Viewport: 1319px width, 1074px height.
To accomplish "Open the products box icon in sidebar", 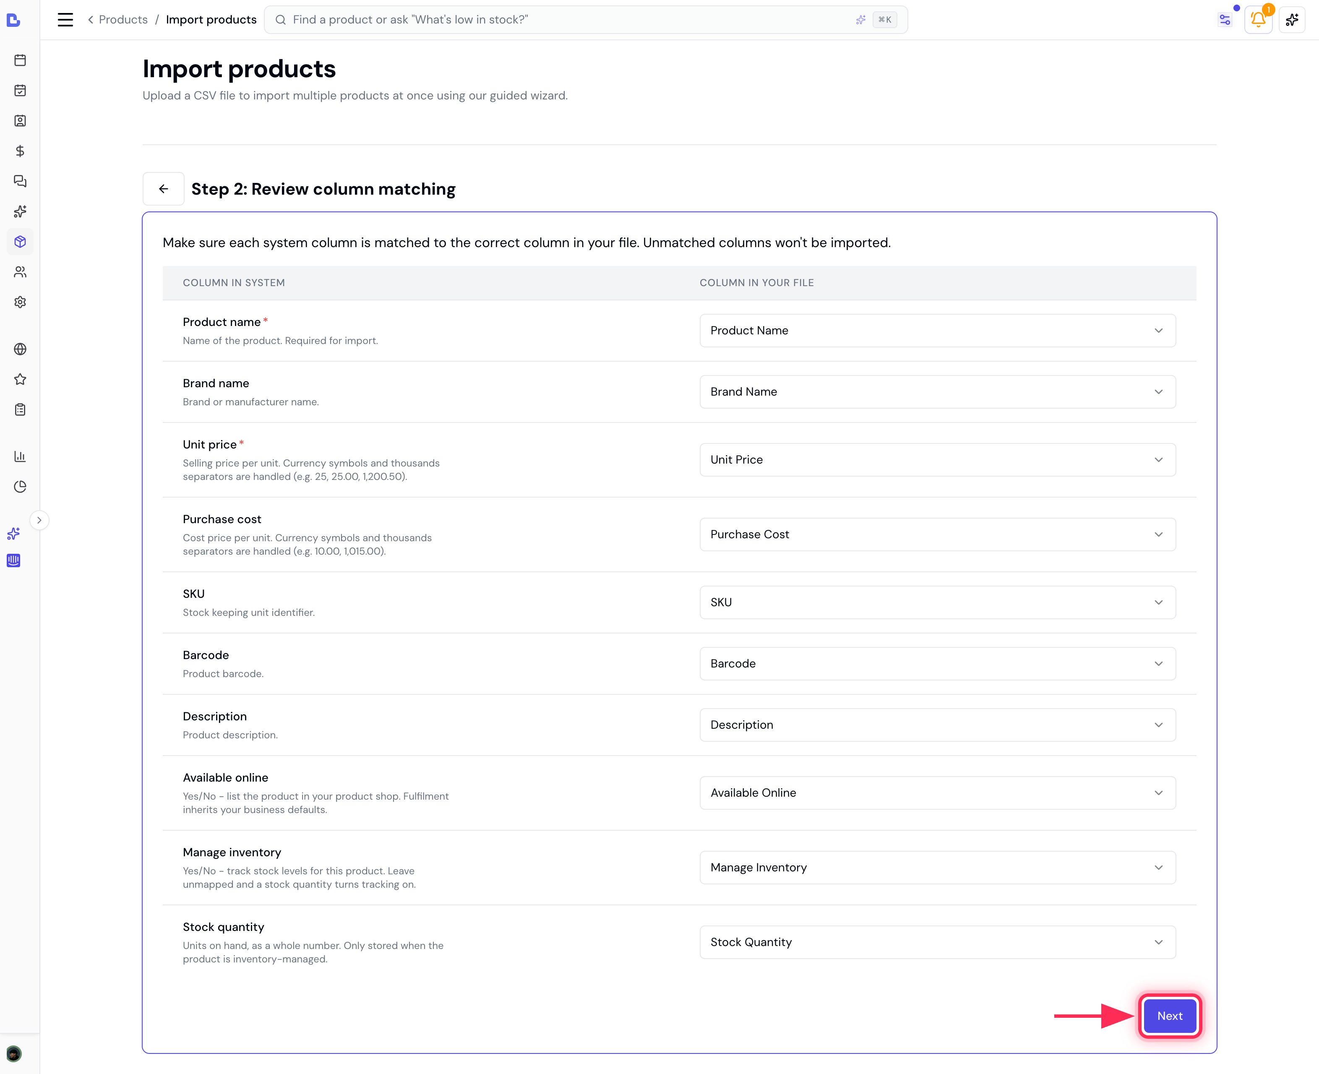I will 20,241.
